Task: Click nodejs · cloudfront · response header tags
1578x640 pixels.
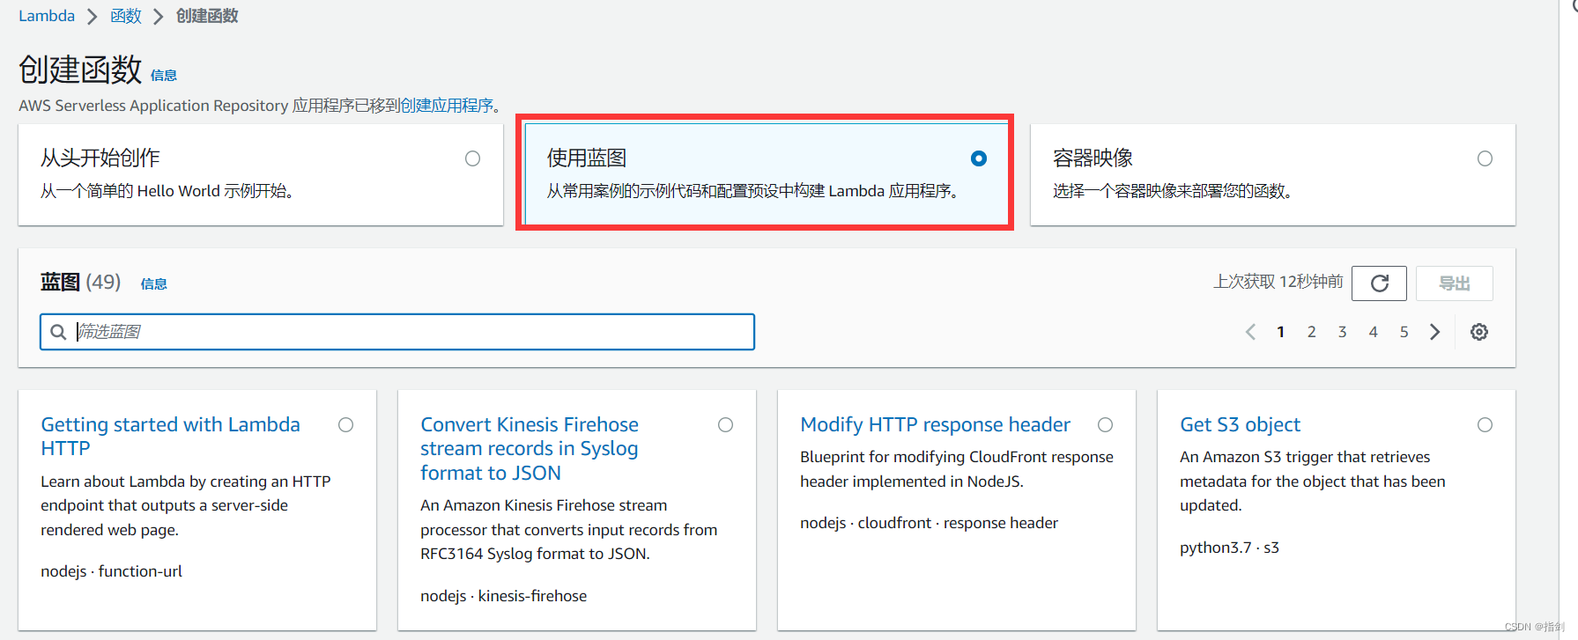Action: pos(930,523)
